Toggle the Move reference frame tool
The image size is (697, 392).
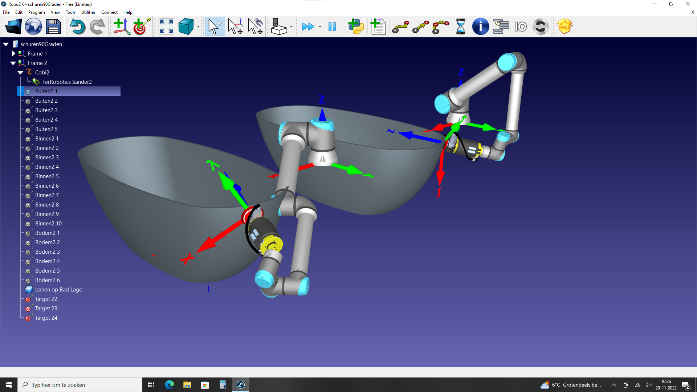coord(235,26)
